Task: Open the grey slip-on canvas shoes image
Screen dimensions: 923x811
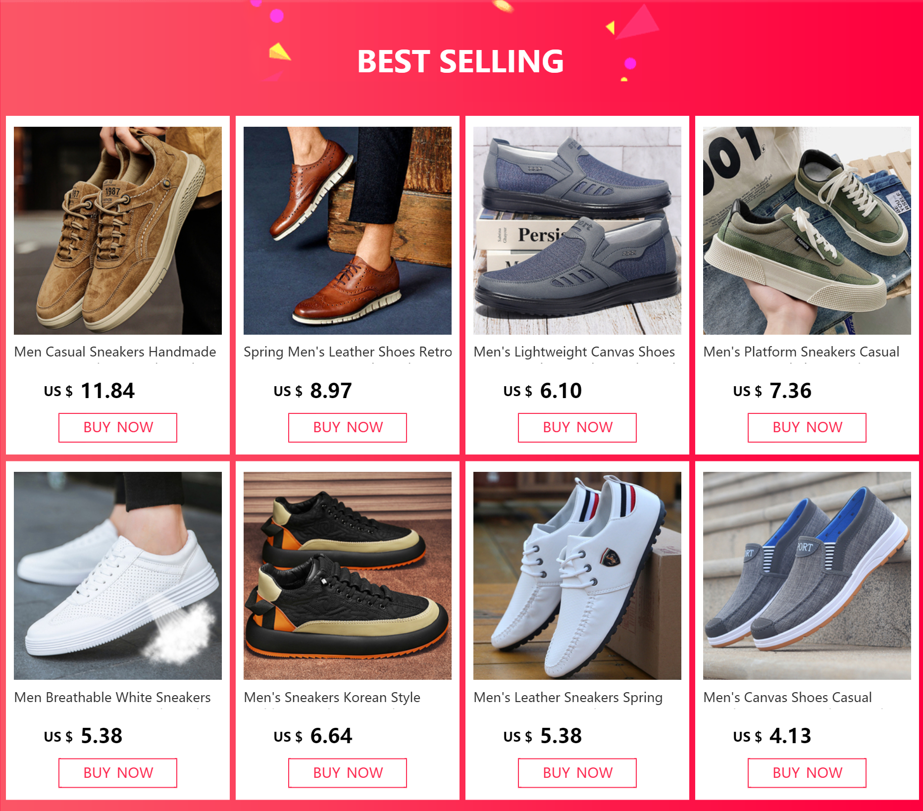Action: coord(577,231)
